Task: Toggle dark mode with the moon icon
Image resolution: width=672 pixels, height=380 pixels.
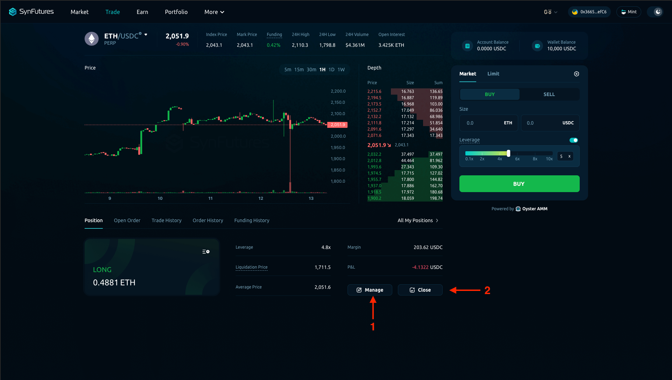Action: pos(658,12)
